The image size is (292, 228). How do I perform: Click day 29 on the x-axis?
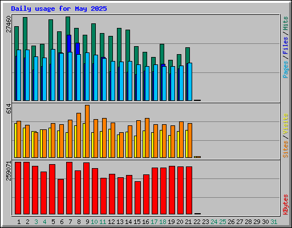(257, 222)
